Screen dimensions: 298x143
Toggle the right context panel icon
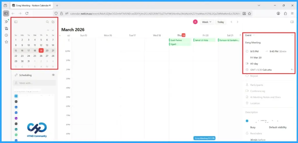click(x=292, y=22)
